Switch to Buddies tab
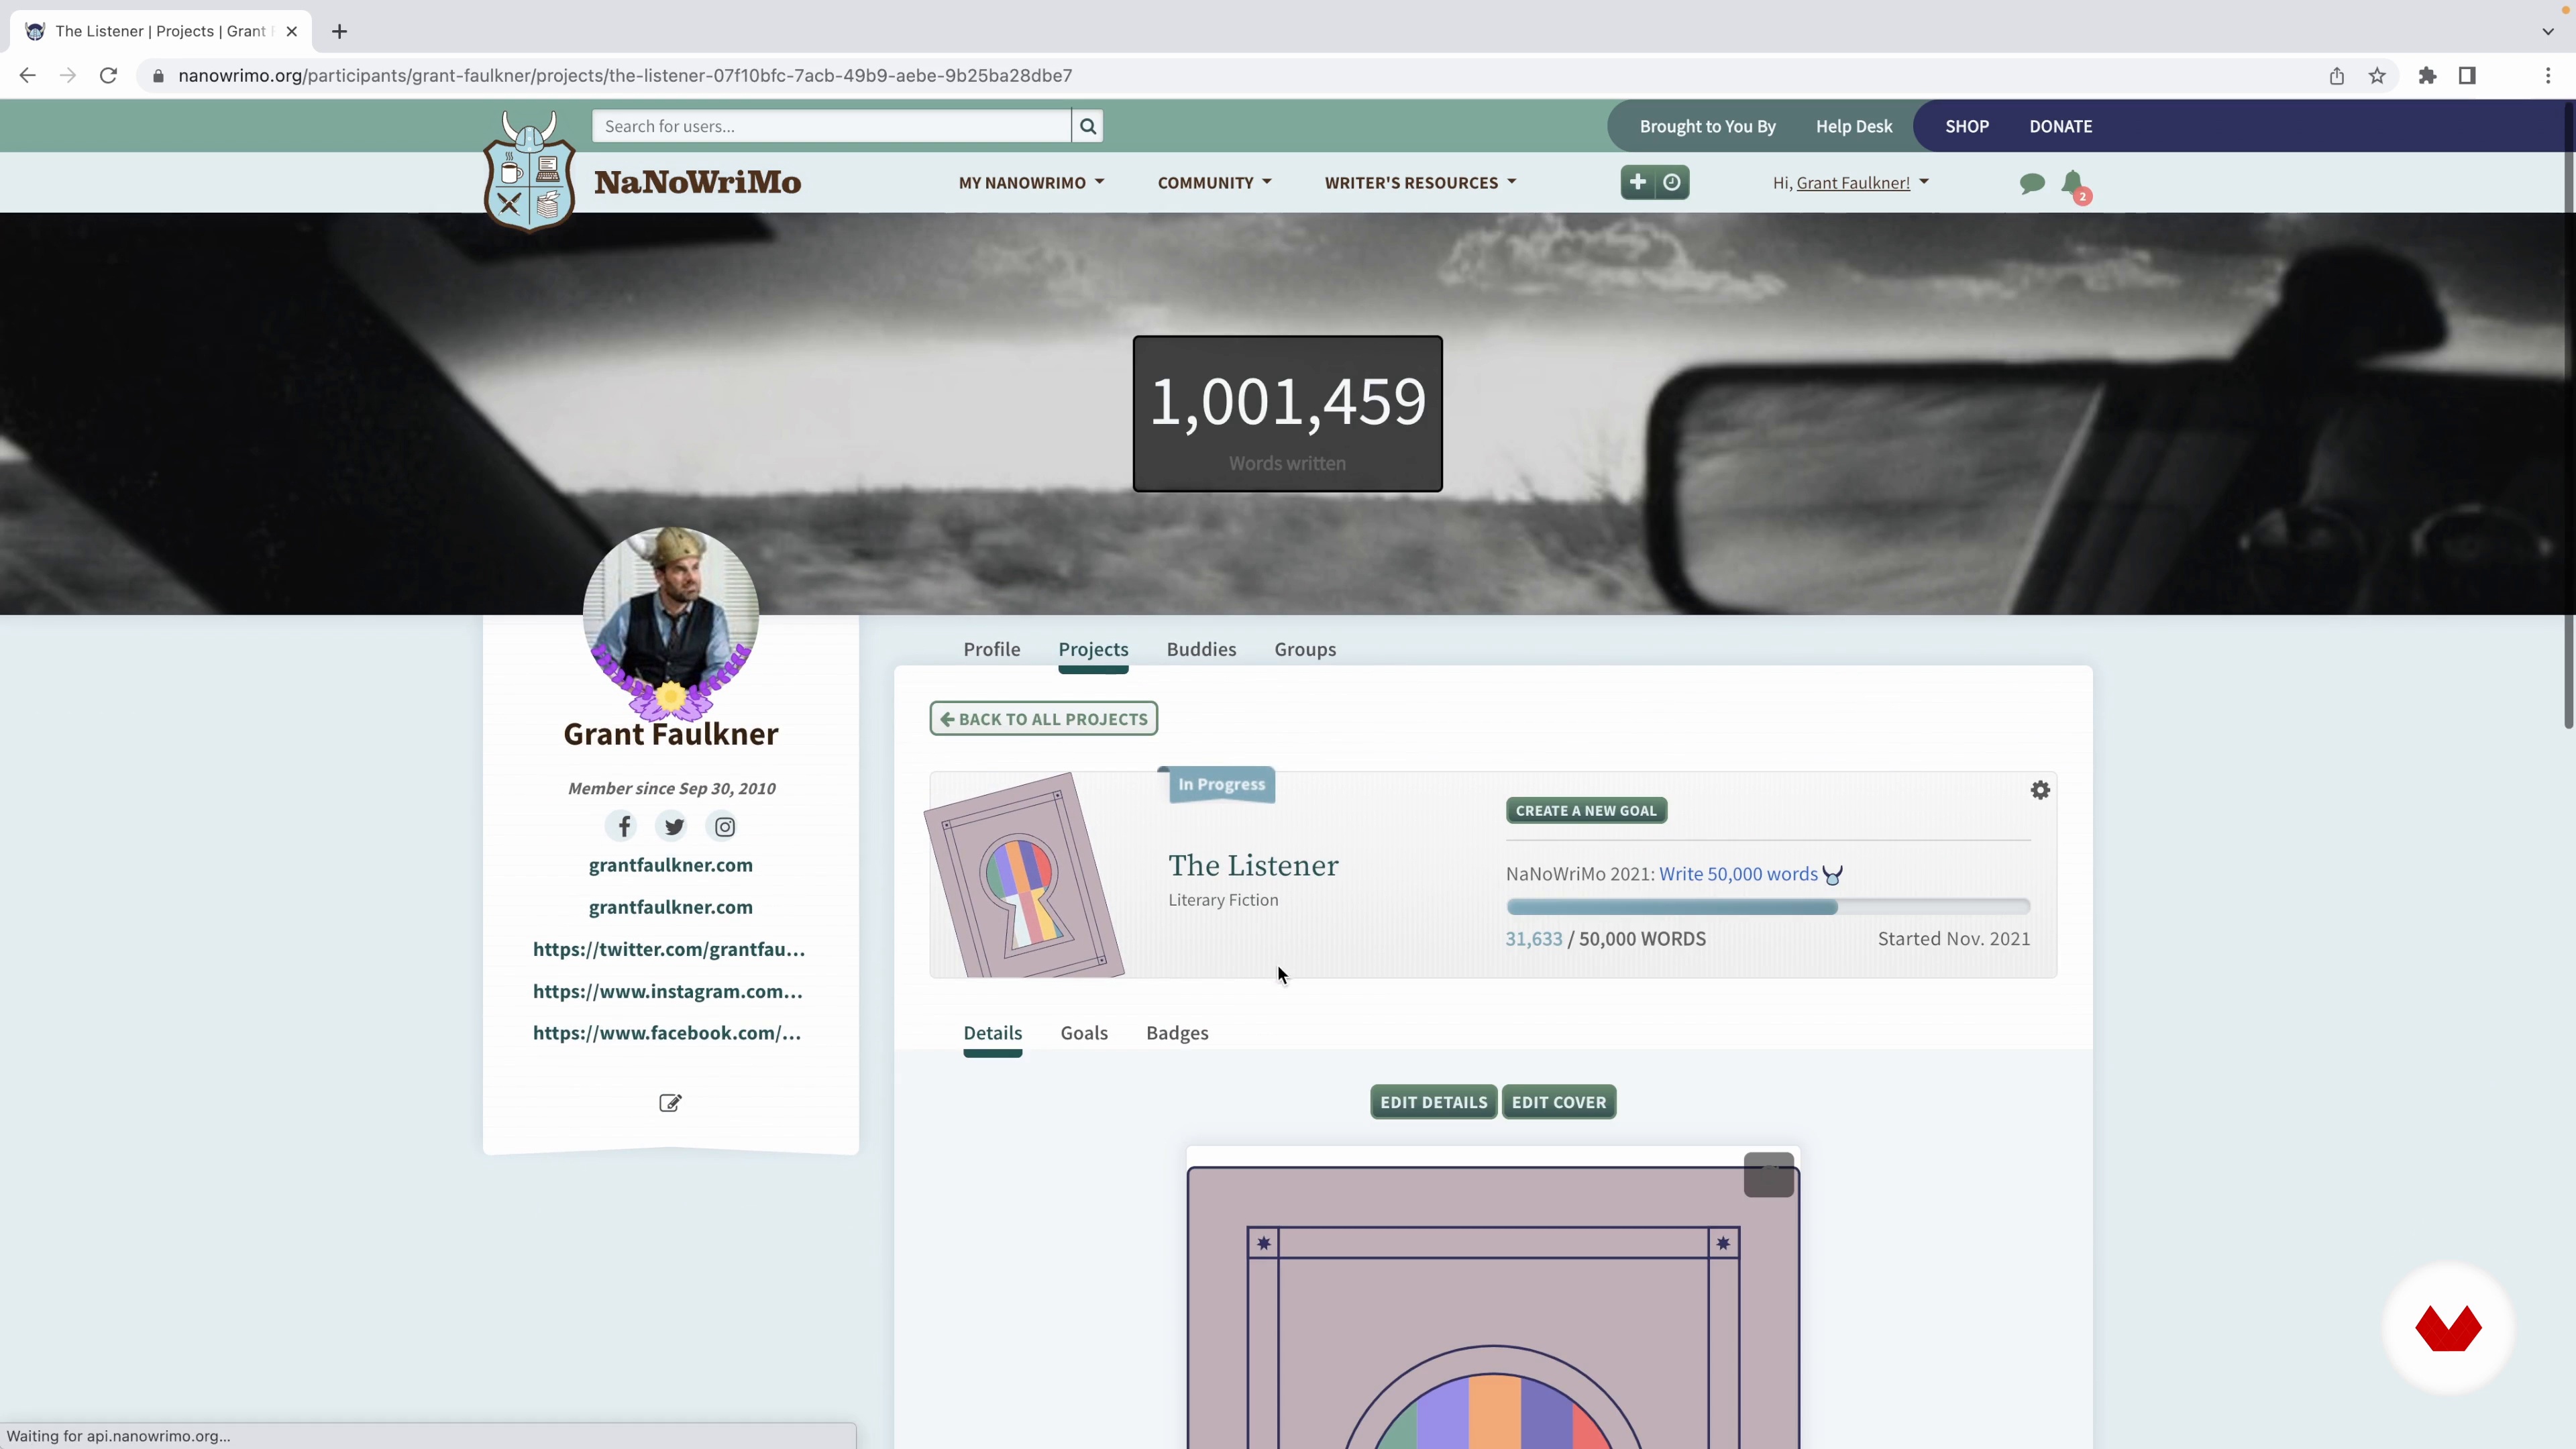This screenshot has height=1449, width=2576. pyautogui.click(x=1201, y=649)
